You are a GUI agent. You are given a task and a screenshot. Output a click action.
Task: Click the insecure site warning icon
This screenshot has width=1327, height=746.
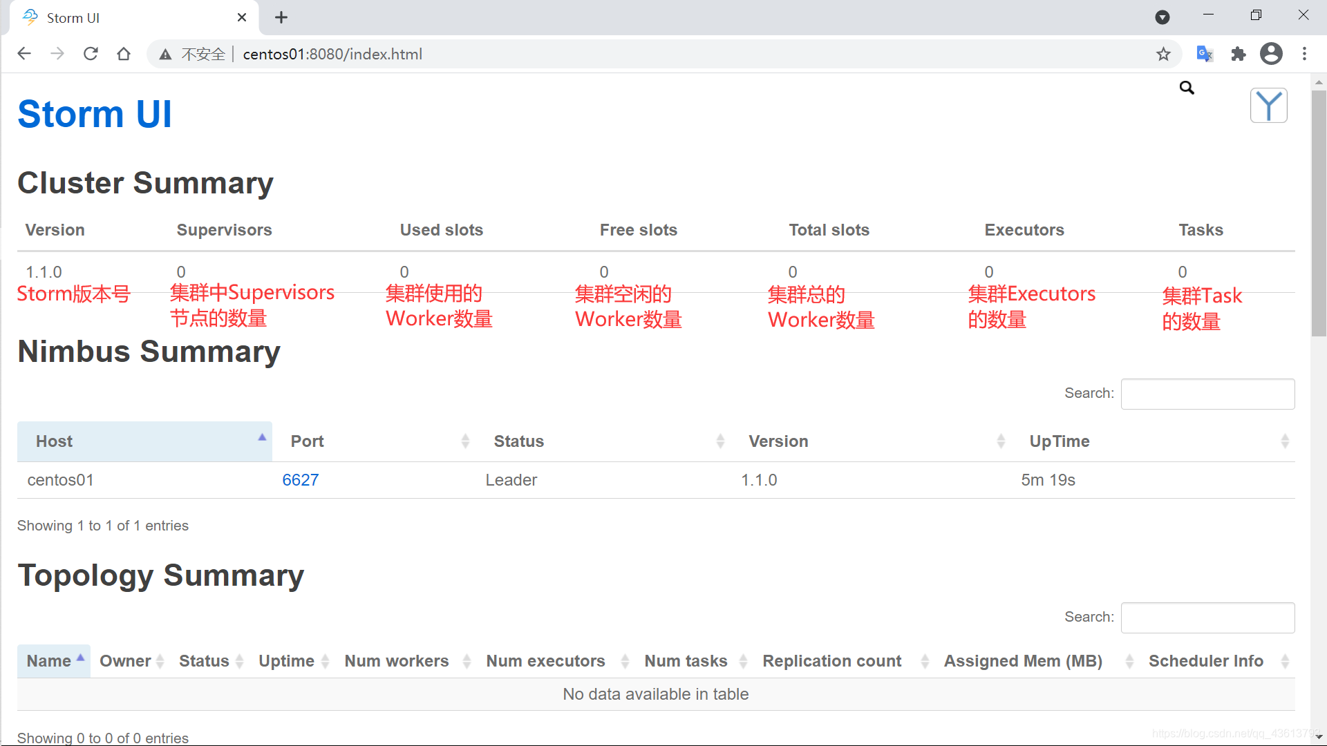point(165,55)
